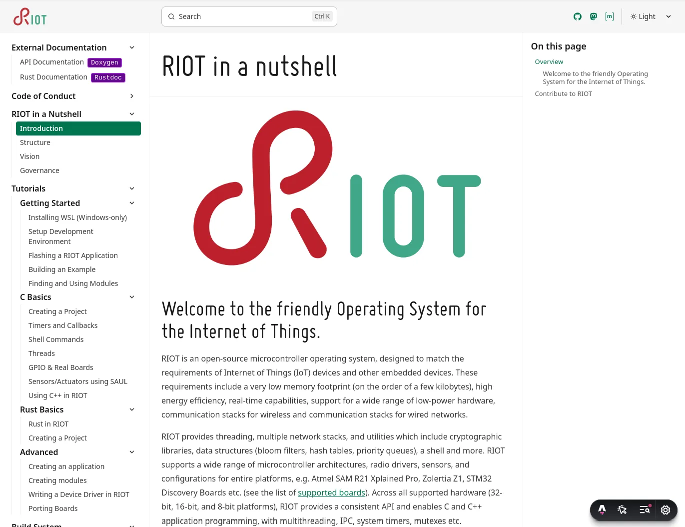Click the large RIOT logo image
The height and width of the screenshot is (527, 685).
(x=337, y=187)
